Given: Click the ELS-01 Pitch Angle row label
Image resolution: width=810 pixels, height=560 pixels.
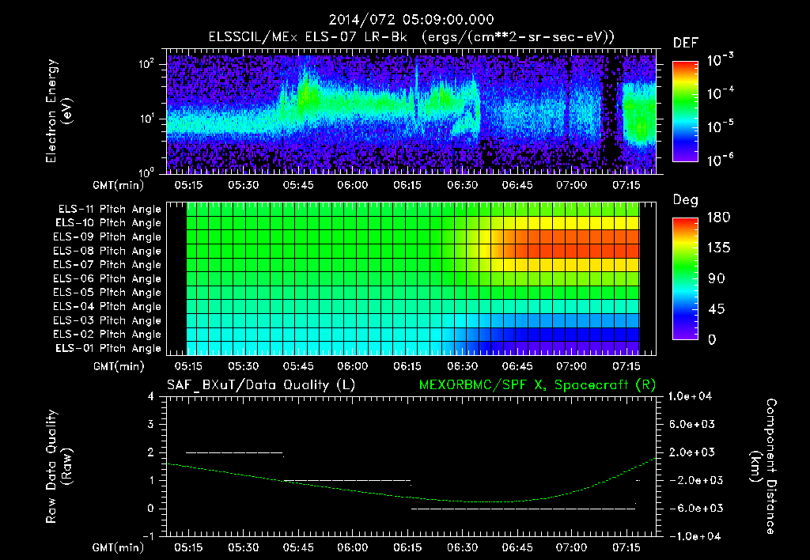Looking at the screenshot, I should click(x=108, y=348).
